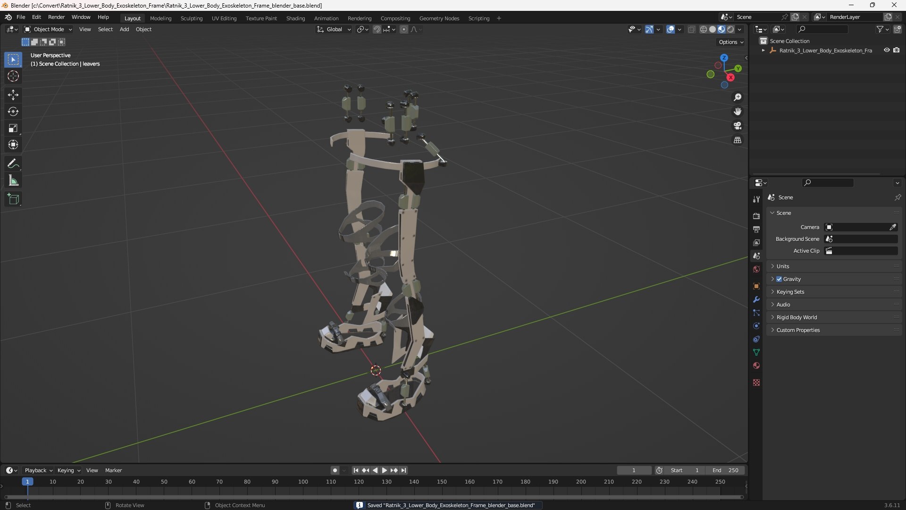Toggle camera view gizmo icon
Screen dimensions: 906x510
point(738,126)
